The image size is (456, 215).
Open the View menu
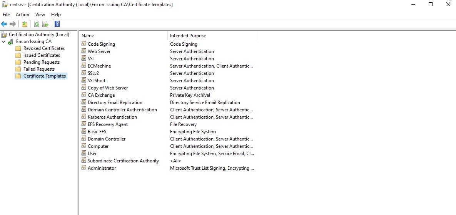[x=40, y=15]
